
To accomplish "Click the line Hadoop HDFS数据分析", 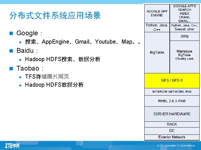I will coord(54,85).
